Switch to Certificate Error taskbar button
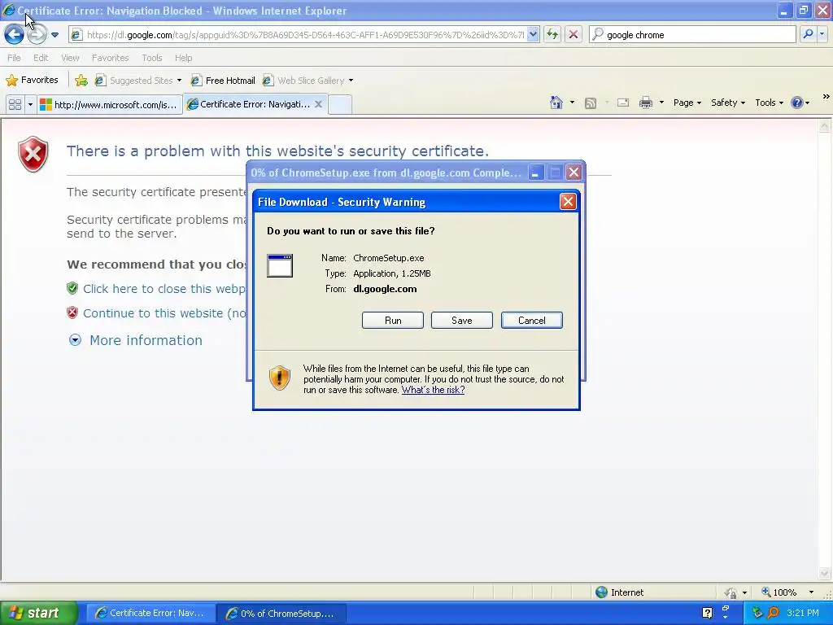Viewport: 833px width, 625px height. point(150,613)
